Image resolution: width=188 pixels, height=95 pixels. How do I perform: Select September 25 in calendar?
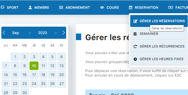(43, 84)
